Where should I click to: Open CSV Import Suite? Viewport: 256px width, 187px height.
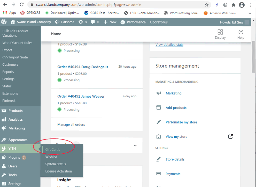tap(15, 57)
